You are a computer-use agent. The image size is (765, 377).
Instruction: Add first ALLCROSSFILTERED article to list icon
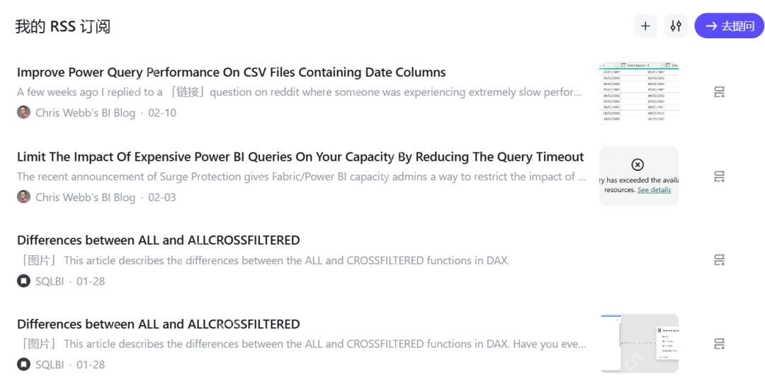[719, 260]
